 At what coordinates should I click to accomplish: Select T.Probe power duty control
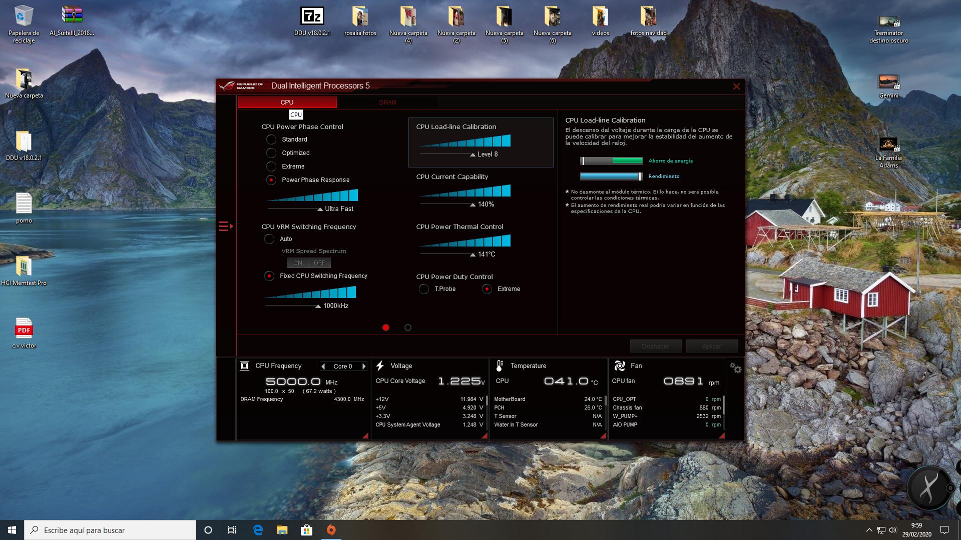pyautogui.click(x=424, y=289)
